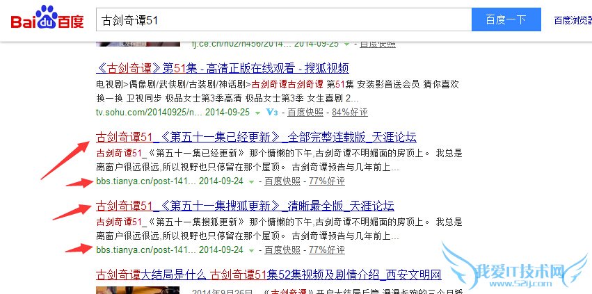592x294 pixels.
Task: Open 百度快照 for 搜狐更新 tianya result
Action: click(282, 250)
